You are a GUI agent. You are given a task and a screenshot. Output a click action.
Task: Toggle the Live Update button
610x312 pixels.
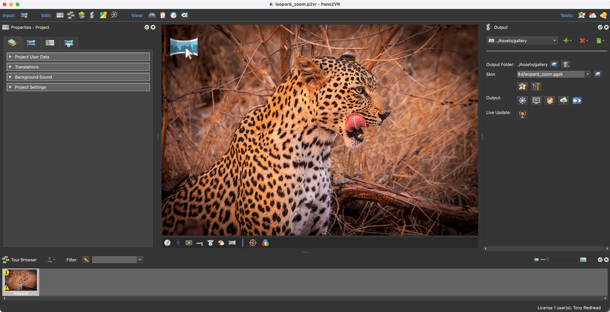pyautogui.click(x=522, y=114)
